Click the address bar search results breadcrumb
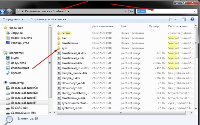Viewport: 200px width, 125px height. [45, 11]
